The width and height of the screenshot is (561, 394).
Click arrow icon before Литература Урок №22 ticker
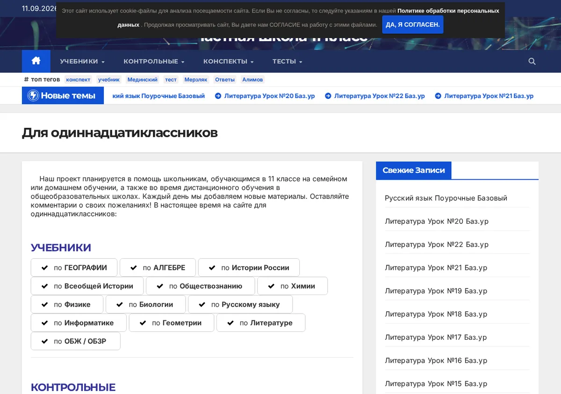pos(328,96)
